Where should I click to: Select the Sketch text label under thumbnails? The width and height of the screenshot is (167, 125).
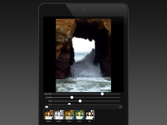(x=59, y=121)
